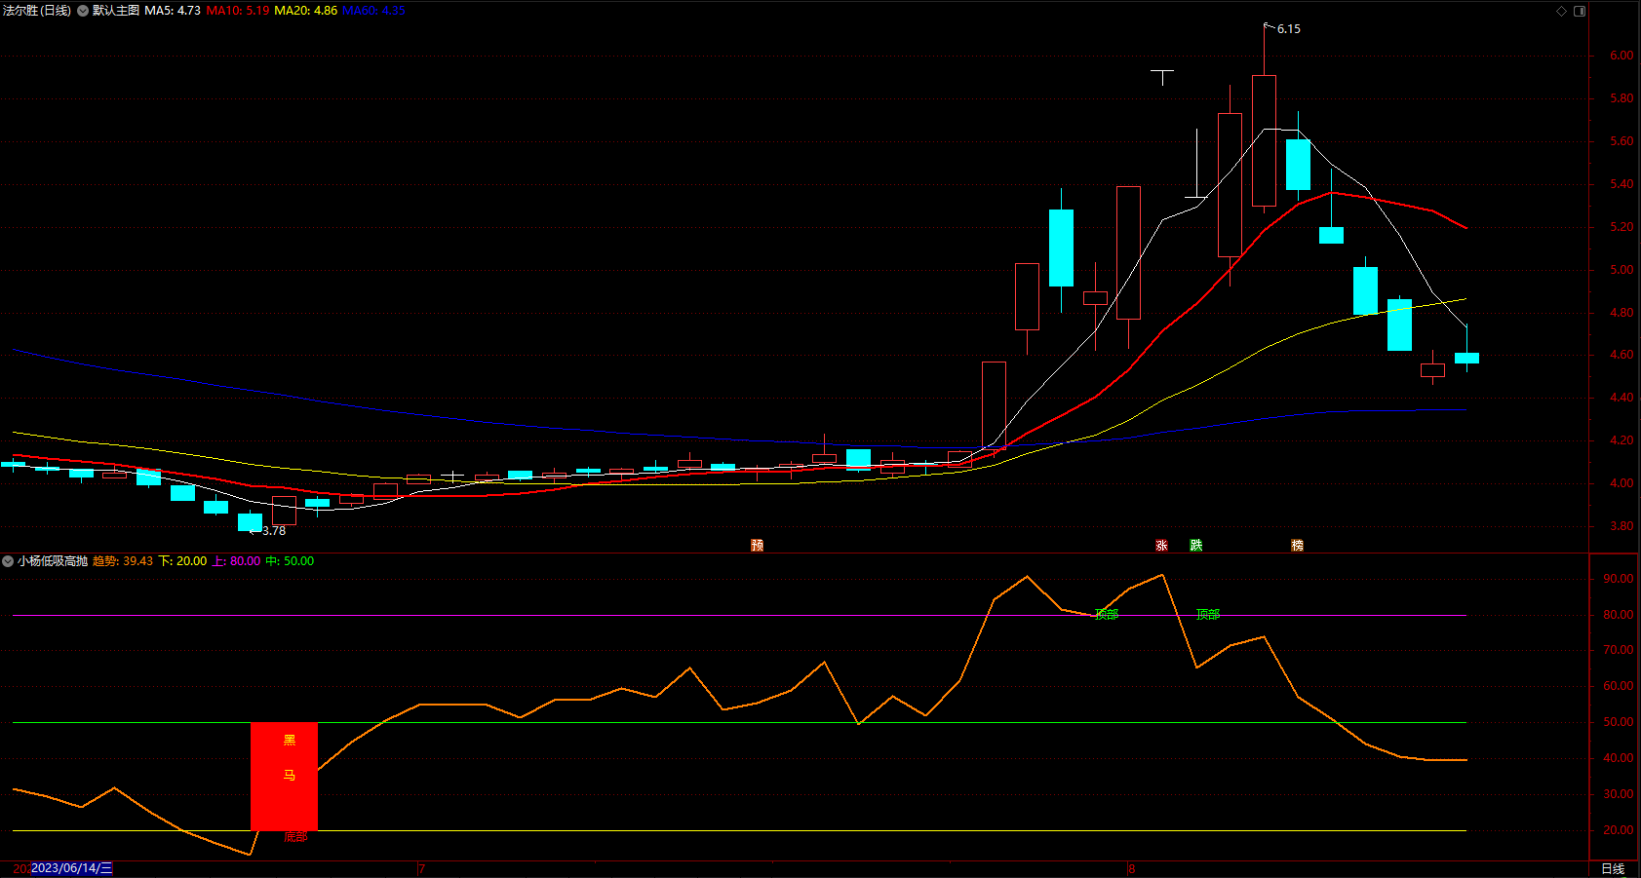1641x878 pixels.
Task: Click the 6.00 price axis label
Action: pyautogui.click(x=1621, y=56)
